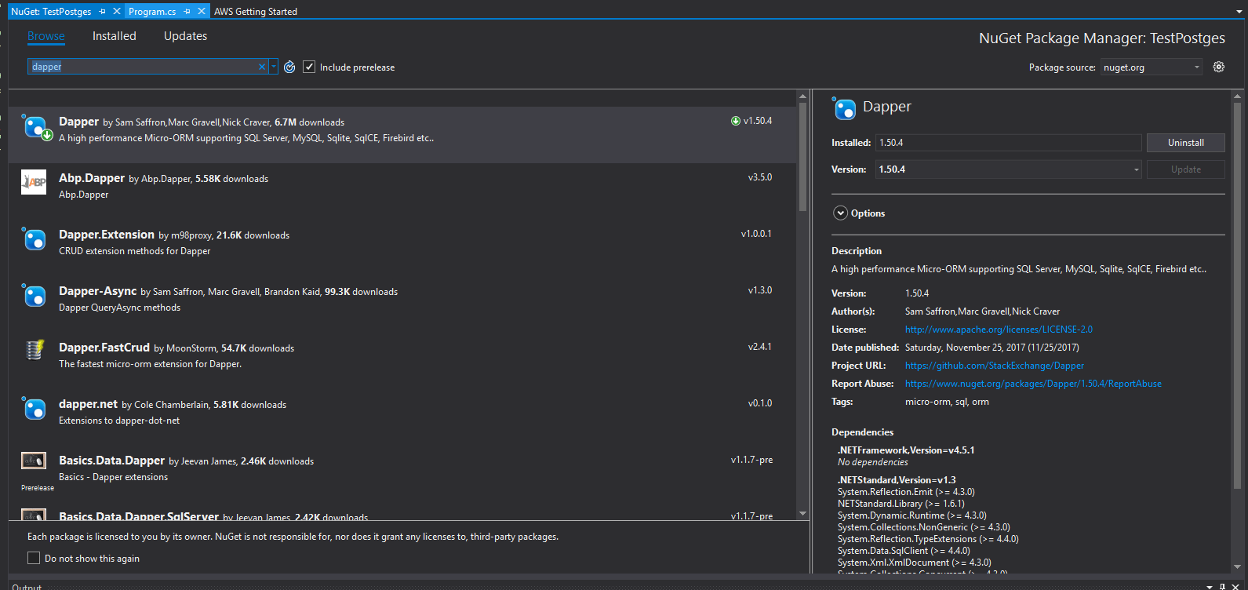Check the Do not show this again box
The height and width of the screenshot is (590, 1248).
pyautogui.click(x=34, y=558)
